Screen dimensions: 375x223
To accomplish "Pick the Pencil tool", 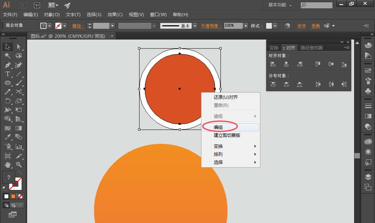I will click(7, 92).
